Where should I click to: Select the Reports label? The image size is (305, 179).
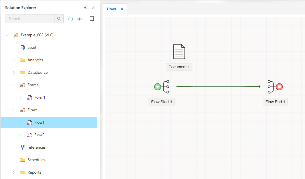pyautogui.click(x=34, y=172)
